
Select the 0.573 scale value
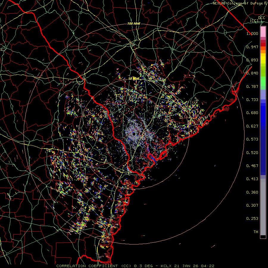(x=252, y=139)
